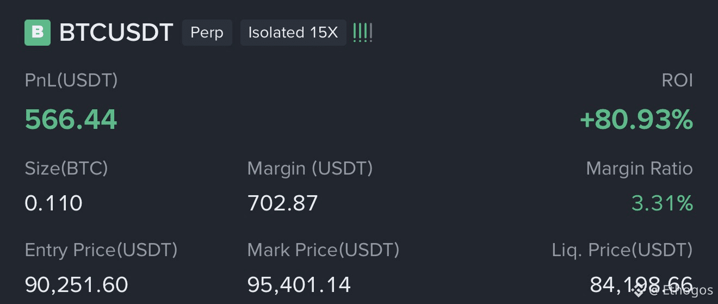This screenshot has width=718, height=304.
Task: Click the ROI label
Action: [x=677, y=80]
